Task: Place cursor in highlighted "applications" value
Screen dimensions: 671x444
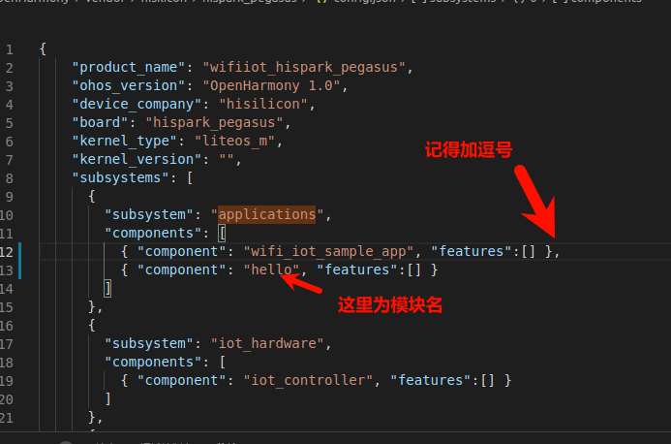Action: click(267, 214)
